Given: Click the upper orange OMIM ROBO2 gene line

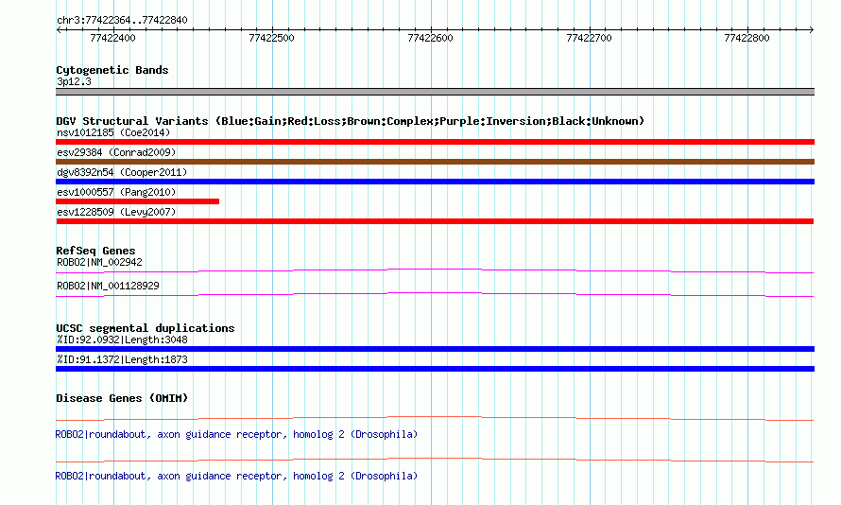Looking at the screenshot, I should tap(435, 419).
